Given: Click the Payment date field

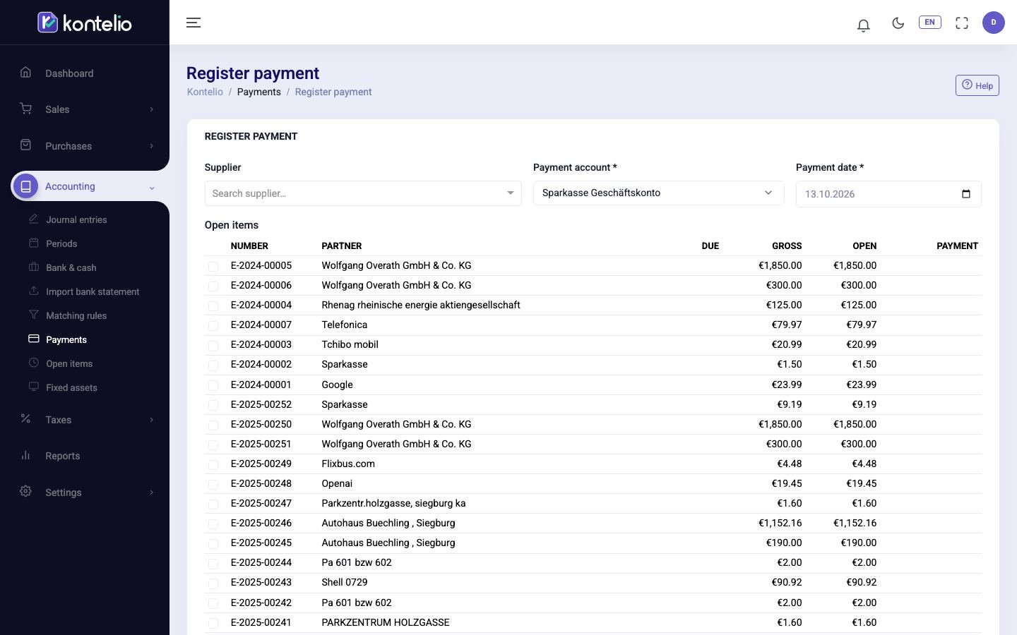Looking at the screenshot, I should [888, 194].
